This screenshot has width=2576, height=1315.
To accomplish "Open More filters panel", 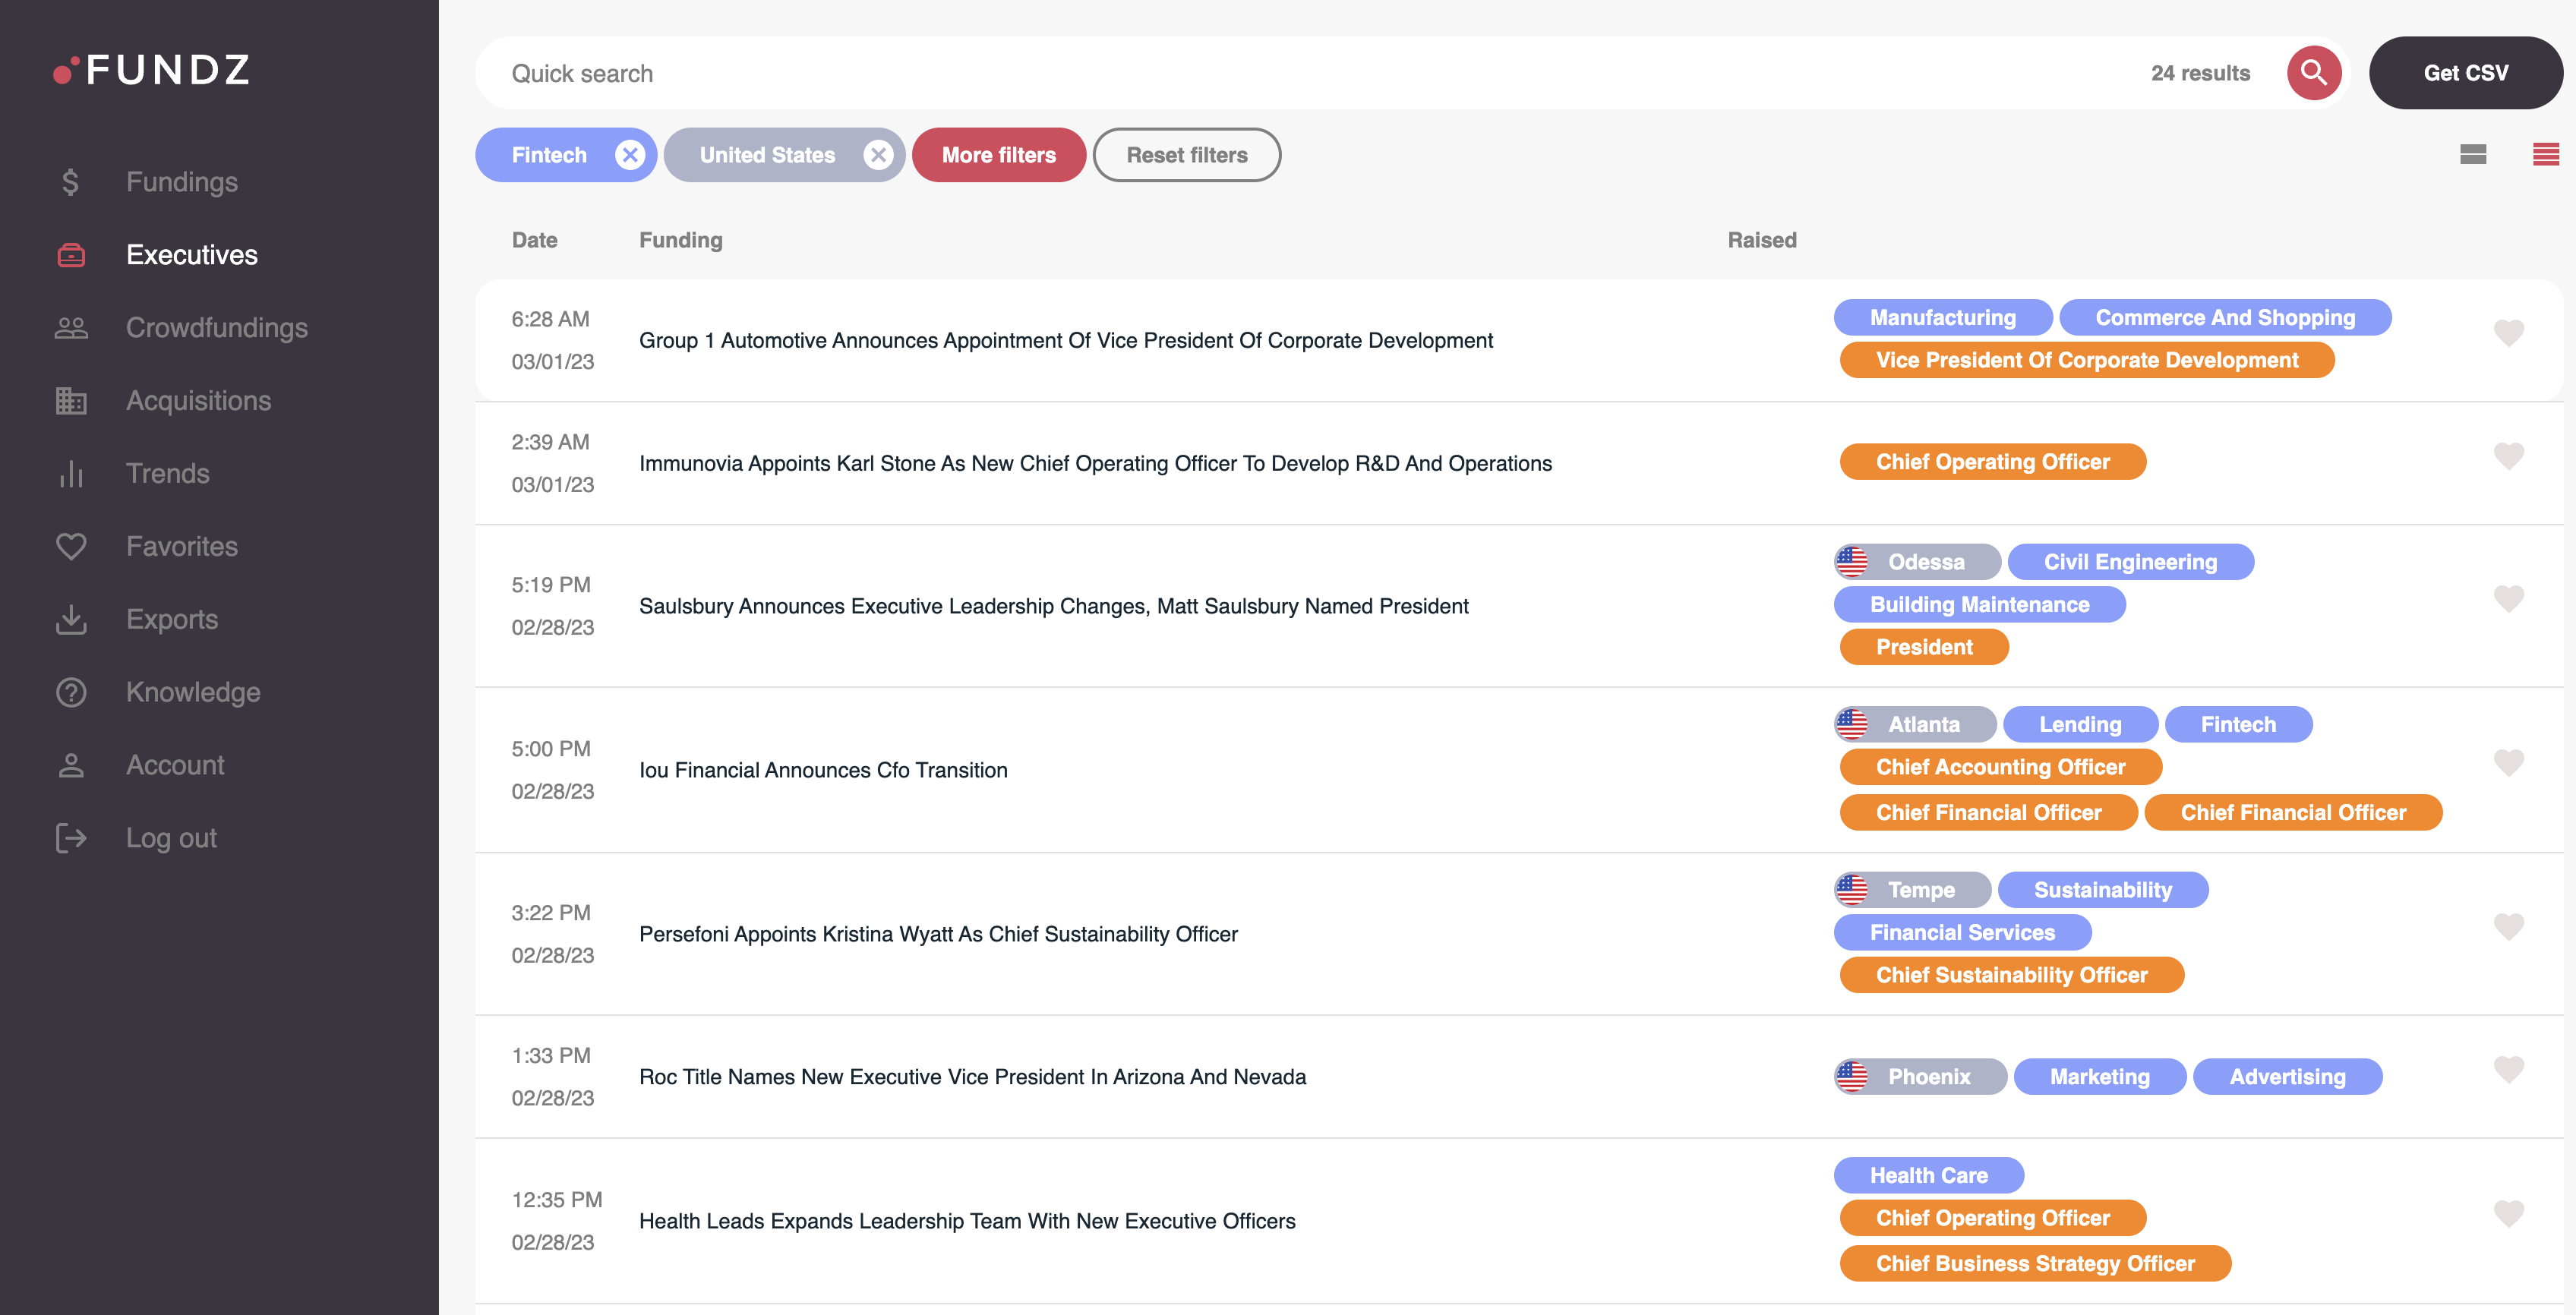I will (998, 154).
